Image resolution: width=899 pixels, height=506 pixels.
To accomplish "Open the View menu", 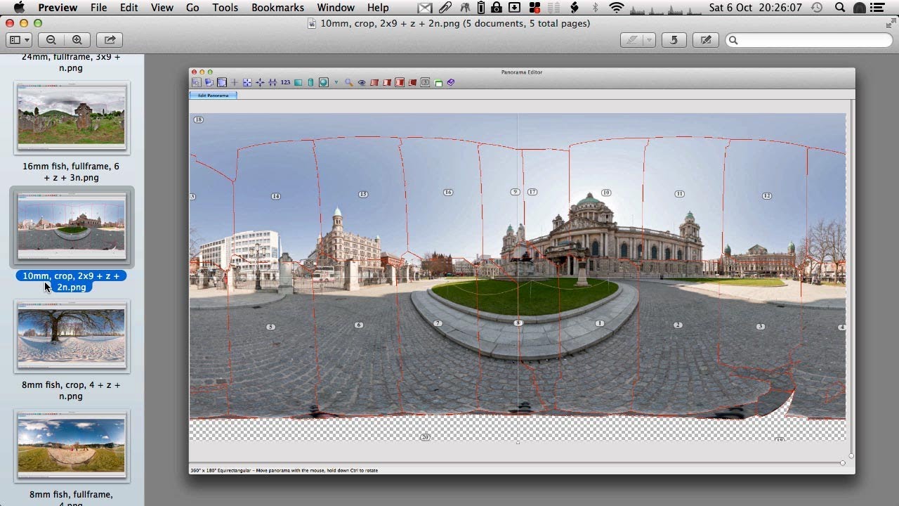I will [162, 8].
